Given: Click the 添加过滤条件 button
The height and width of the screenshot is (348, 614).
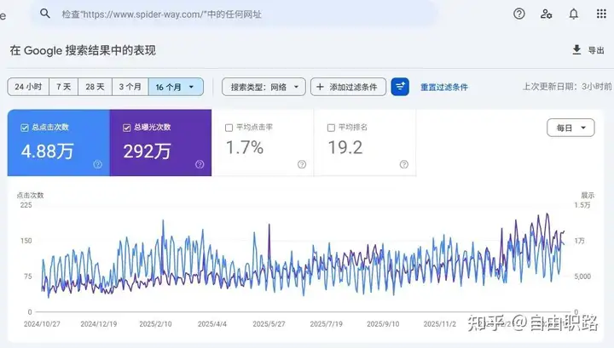Looking at the screenshot, I should [348, 87].
